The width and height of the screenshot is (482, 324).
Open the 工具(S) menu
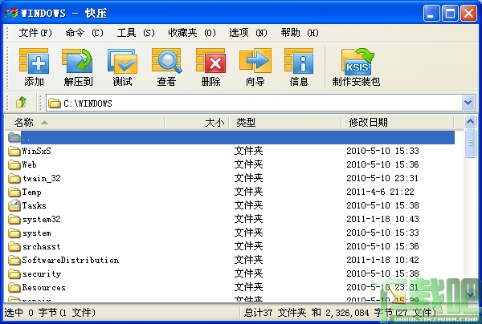(x=136, y=33)
